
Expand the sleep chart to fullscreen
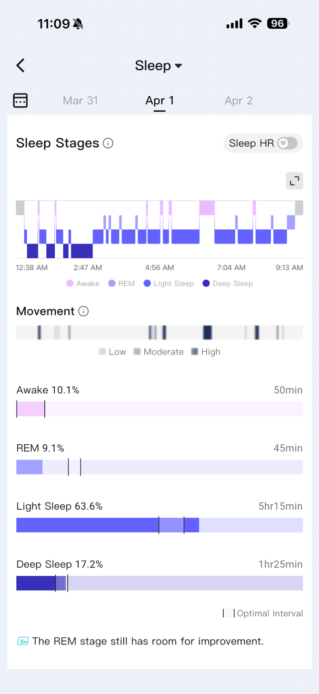point(294,181)
